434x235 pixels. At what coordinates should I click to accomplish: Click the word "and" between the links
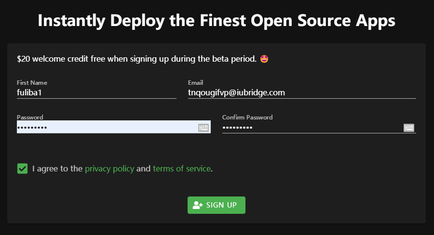(x=143, y=169)
